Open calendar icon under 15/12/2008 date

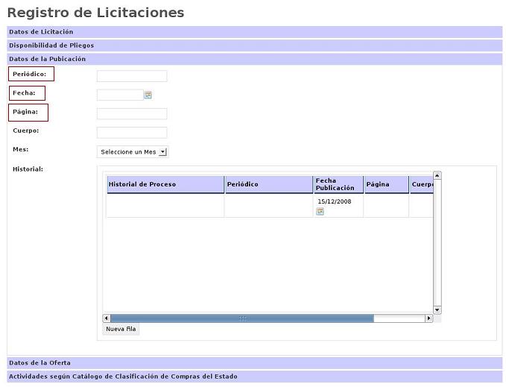tap(320, 212)
